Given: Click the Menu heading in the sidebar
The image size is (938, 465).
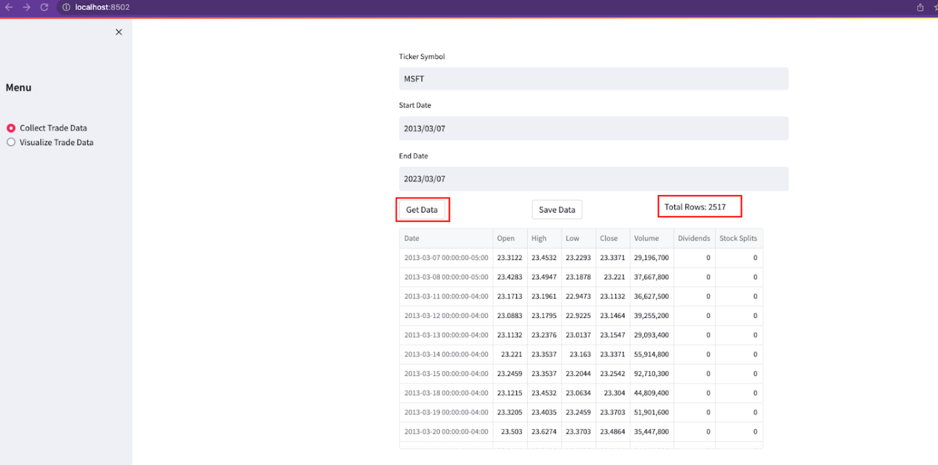Looking at the screenshot, I should pyautogui.click(x=18, y=87).
